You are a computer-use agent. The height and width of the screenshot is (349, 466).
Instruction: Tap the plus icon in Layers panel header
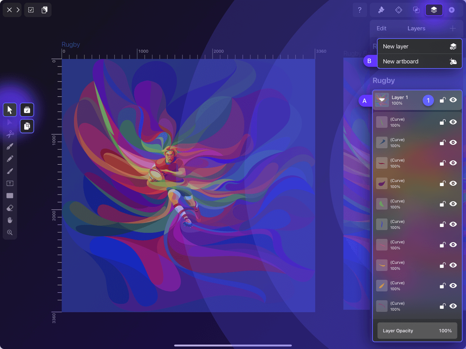tap(453, 28)
